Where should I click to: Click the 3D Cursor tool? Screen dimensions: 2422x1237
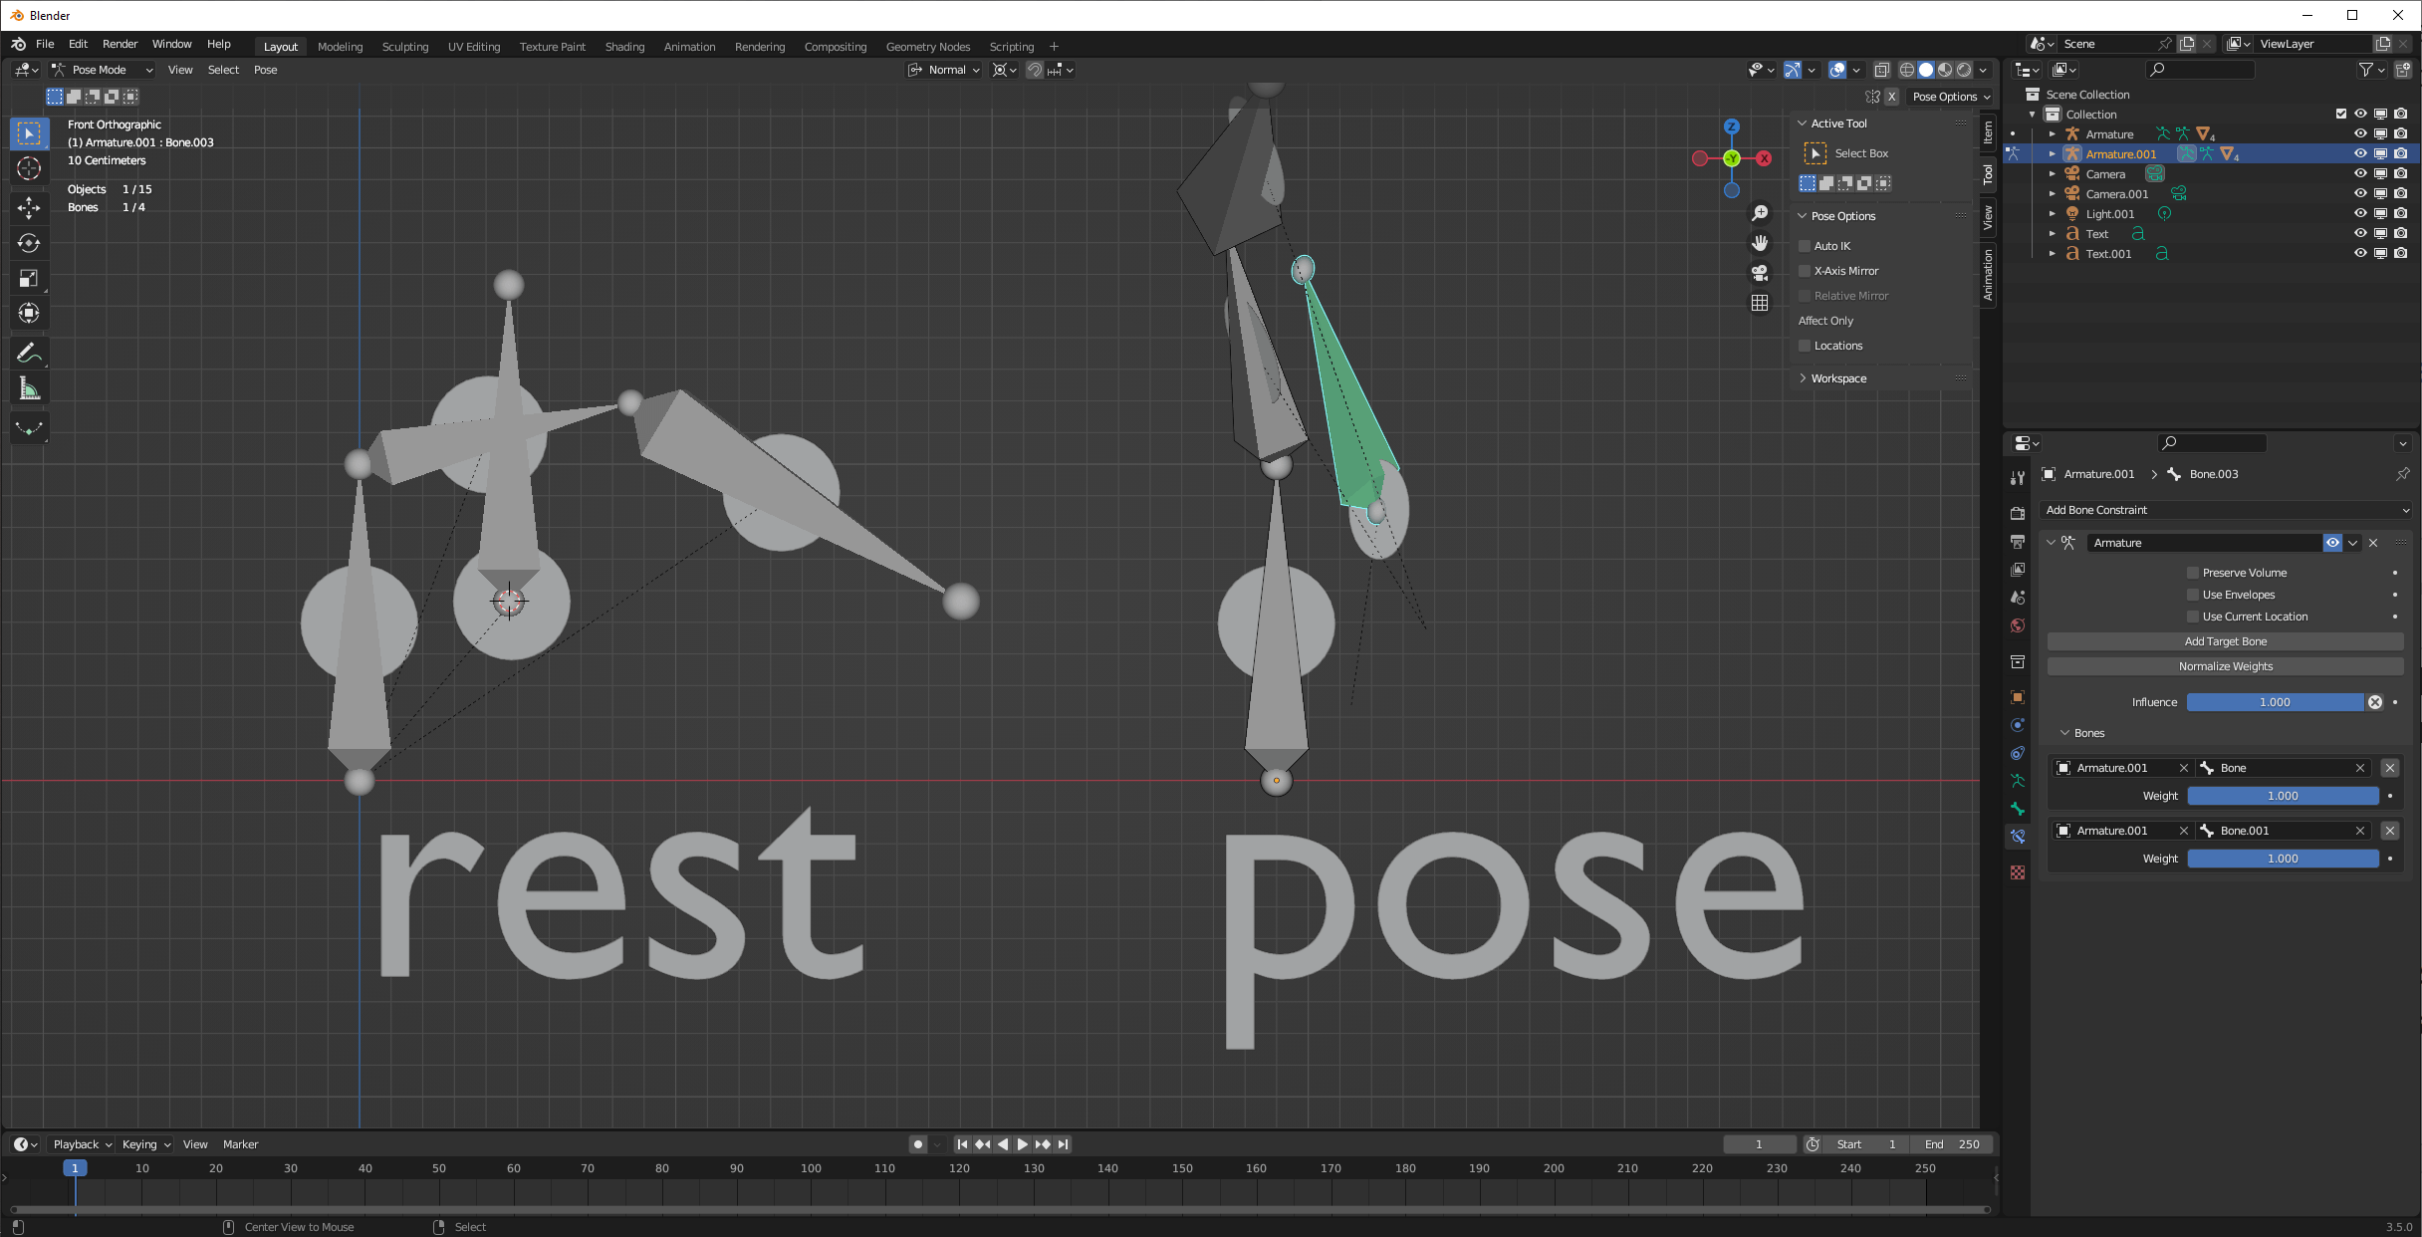click(29, 168)
